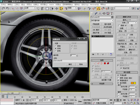Toggle the 等值线显示 checkbox

[118, 80]
